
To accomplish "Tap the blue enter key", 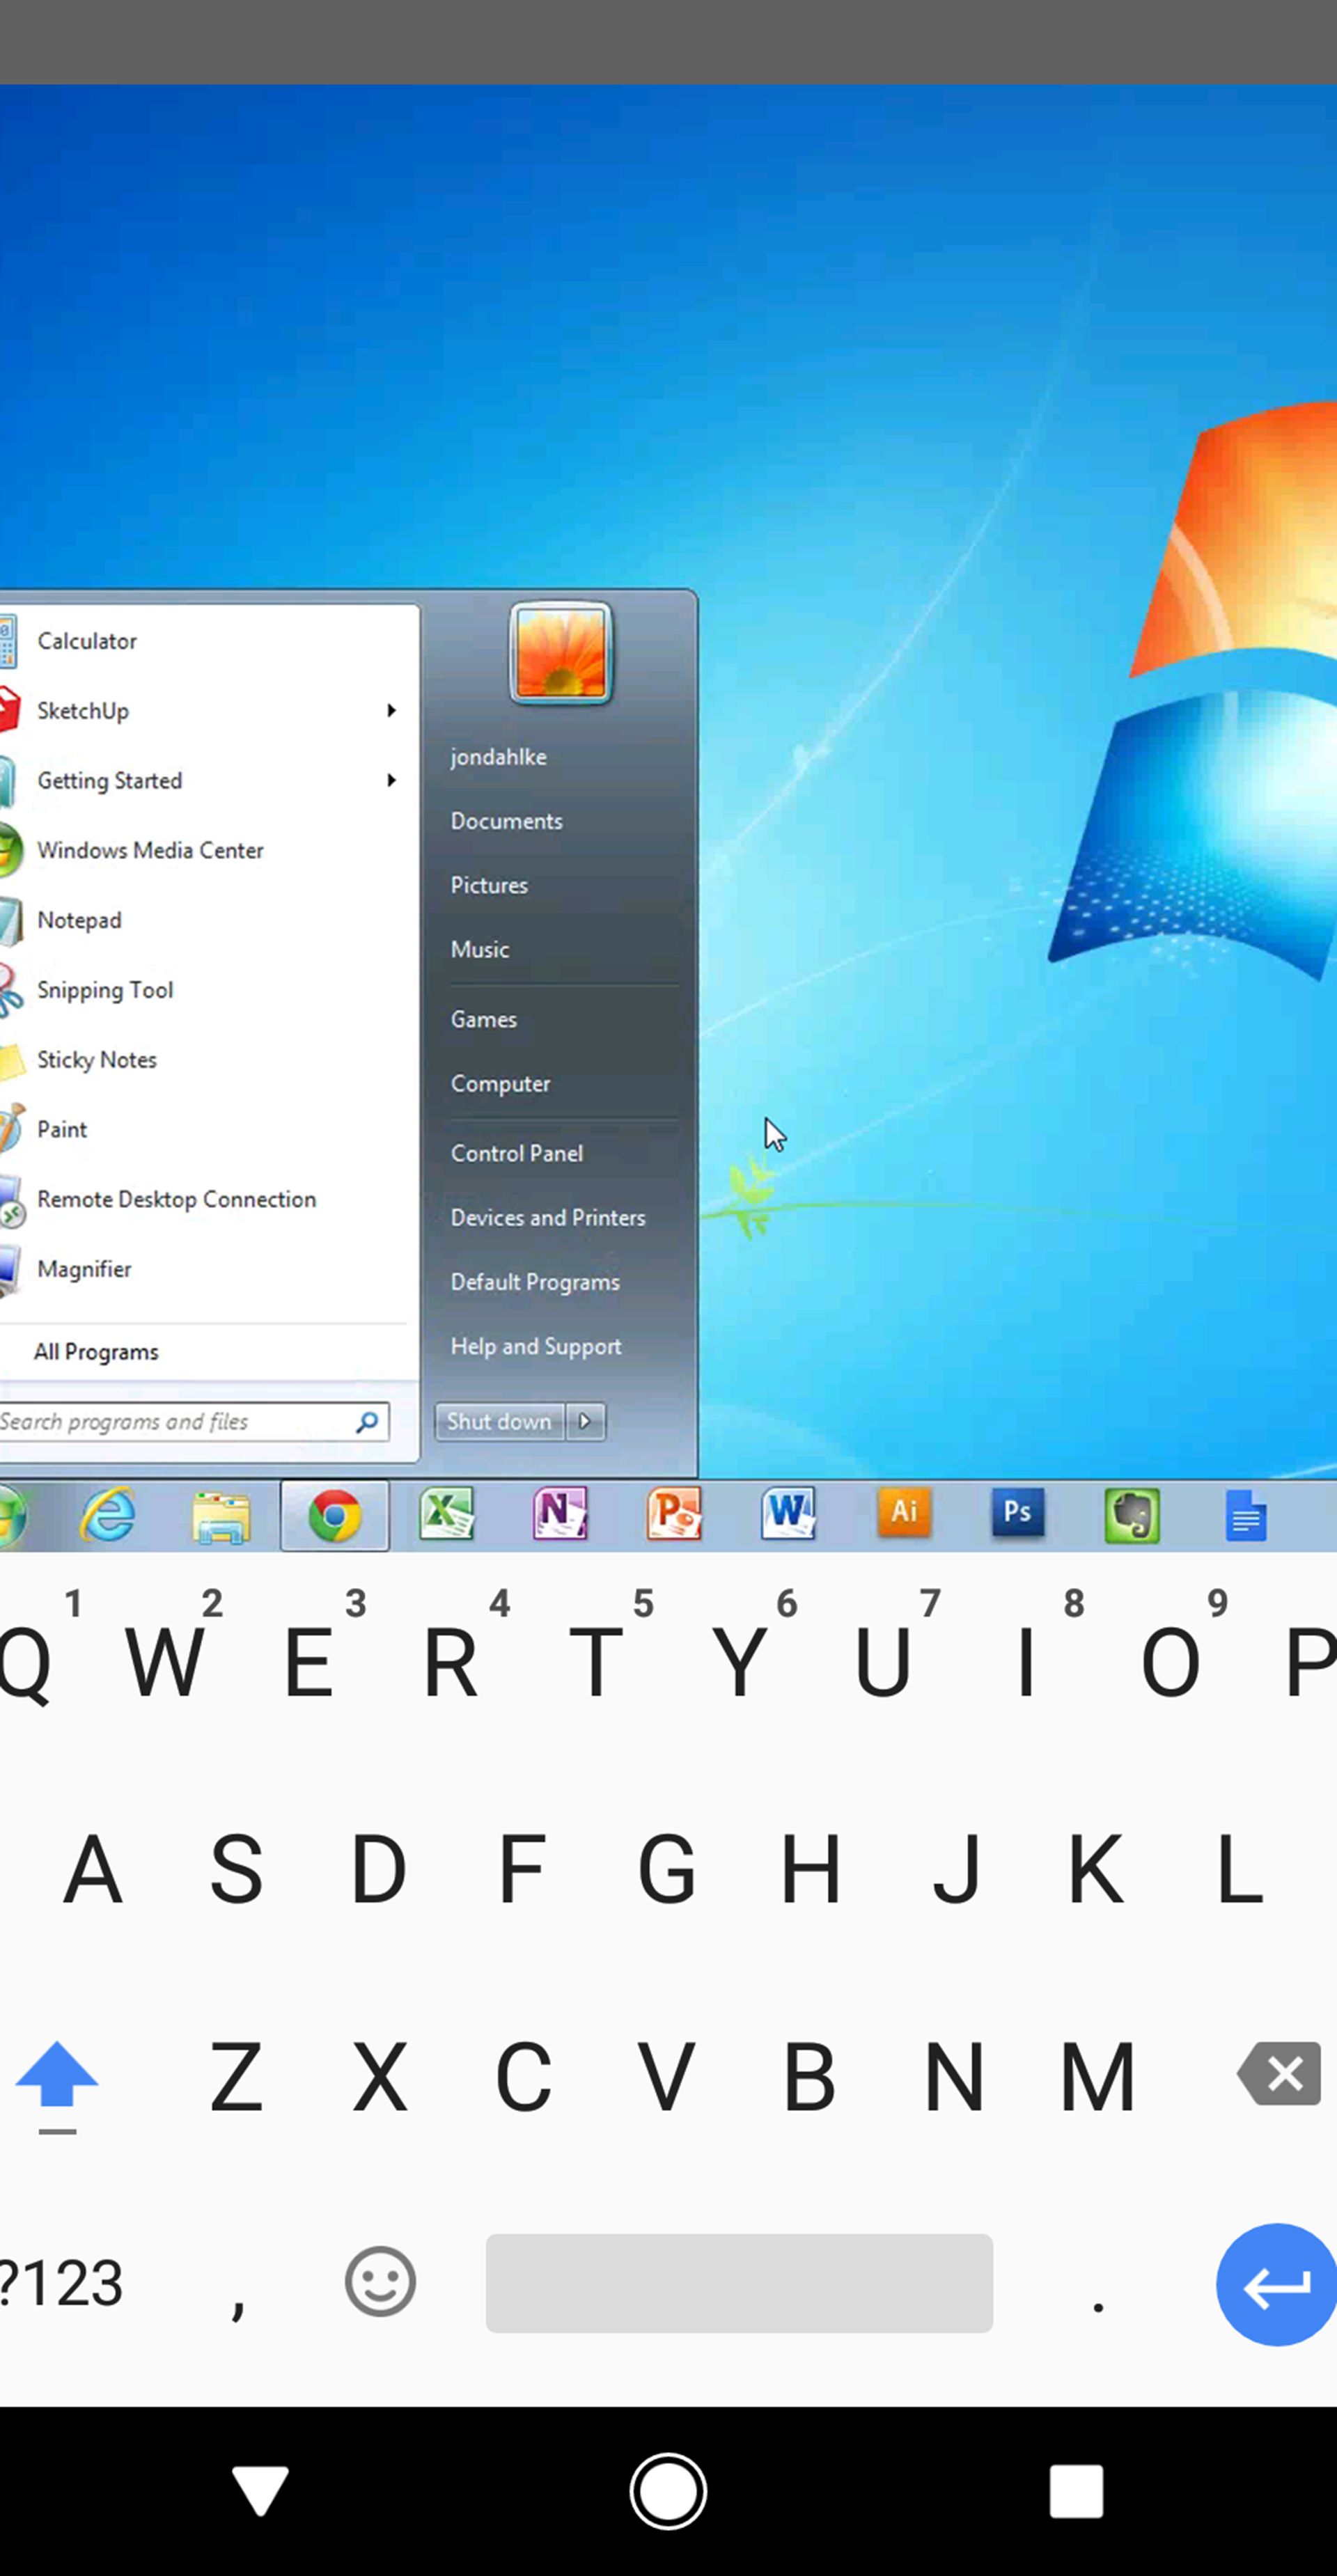I will click(x=1277, y=2285).
